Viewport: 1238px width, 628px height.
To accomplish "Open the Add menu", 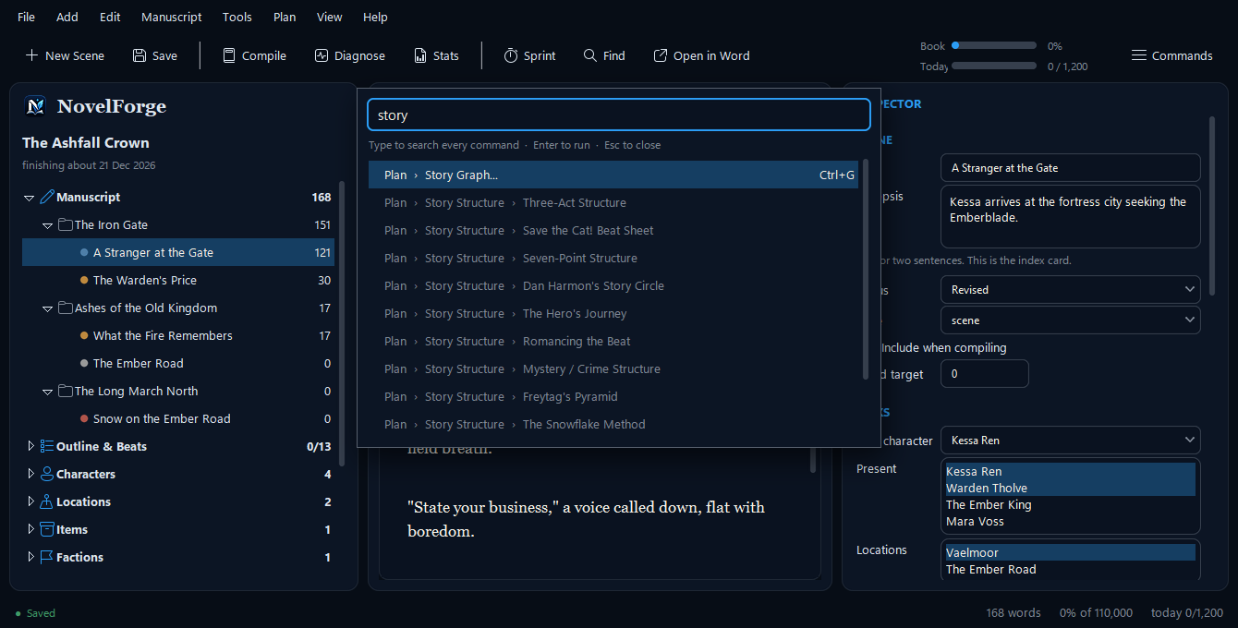I will pos(67,17).
